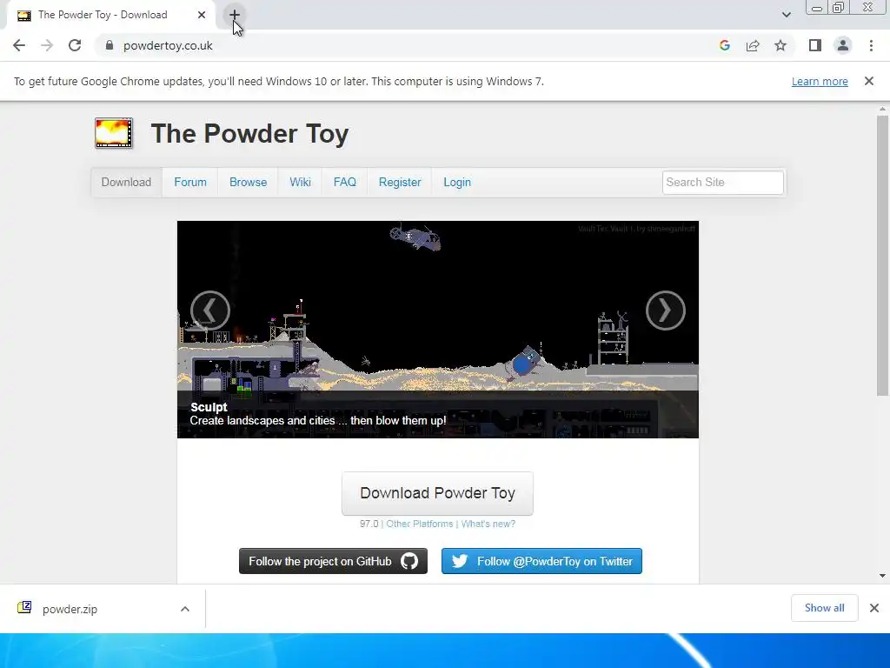
Task: Open the downloaded powder.zip file
Action: 70,609
